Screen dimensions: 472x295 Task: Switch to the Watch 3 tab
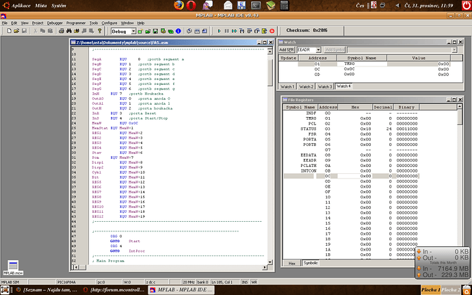(325, 86)
